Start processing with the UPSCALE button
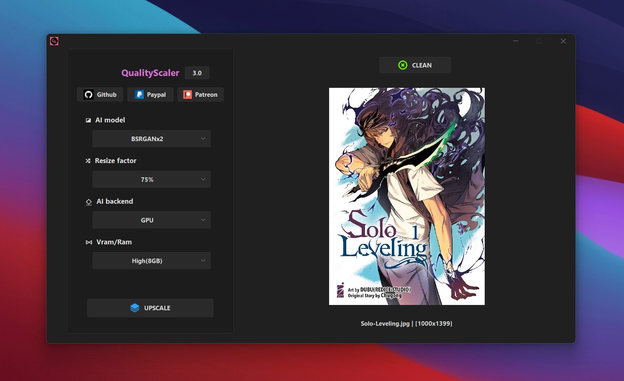624x381 pixels. pyautogui.click(x=150, y=308)
